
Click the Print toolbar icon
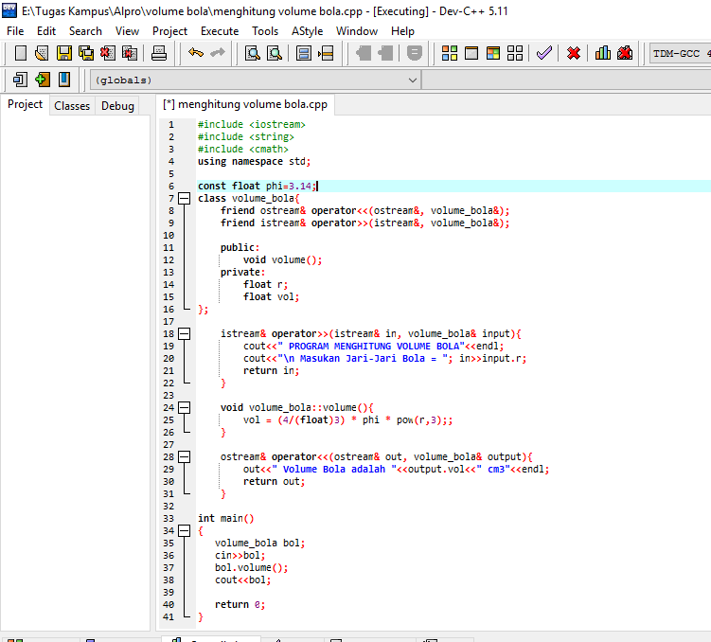[158, 53]
